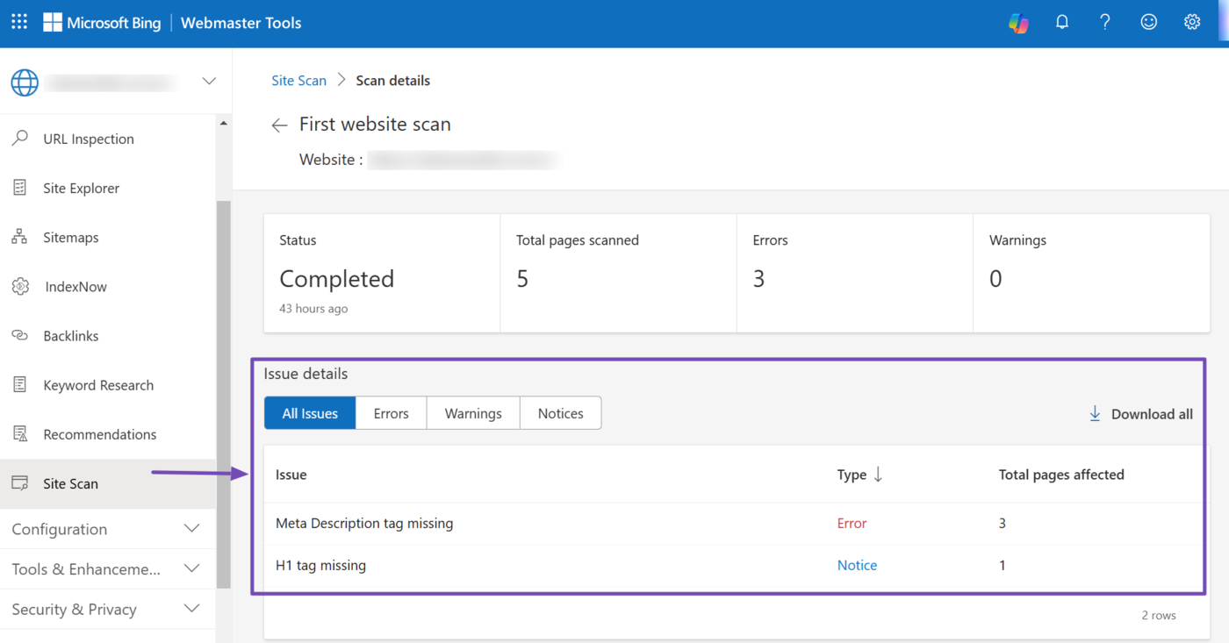The image size is (1229, 643).
Task: Click the feedback smiley icon
Action: (x=1148, y=23)
